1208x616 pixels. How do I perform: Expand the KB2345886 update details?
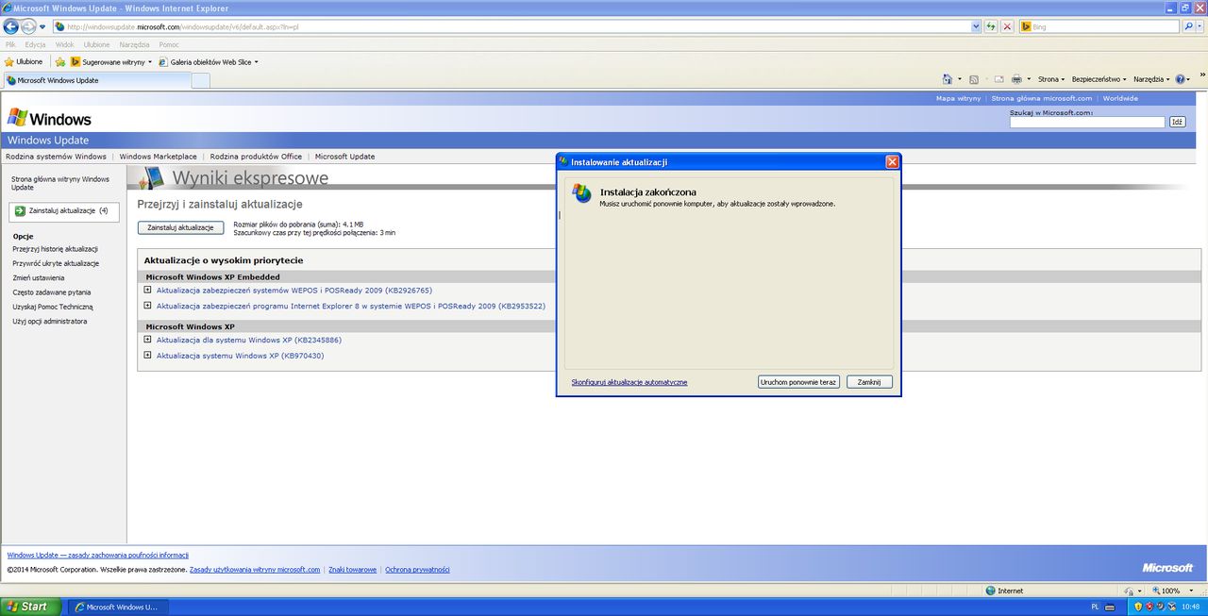click(148, 340)
